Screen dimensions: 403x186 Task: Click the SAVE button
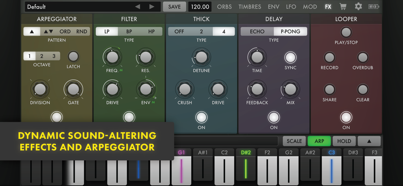coord(174,7)
